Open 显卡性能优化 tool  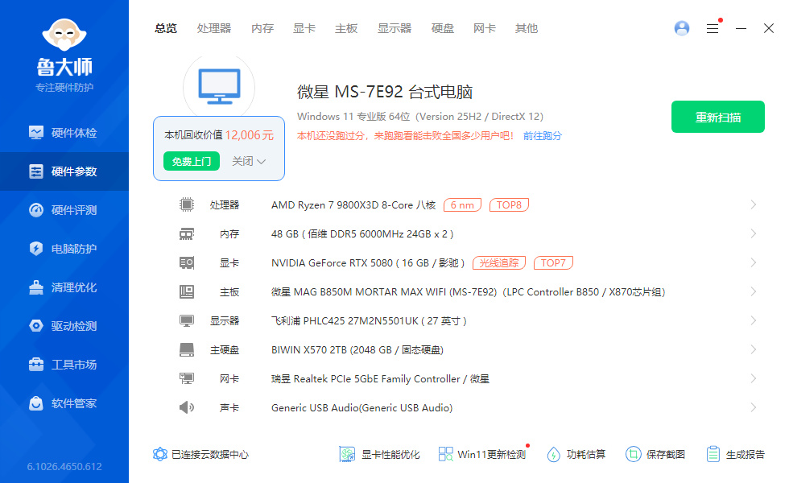379,454
